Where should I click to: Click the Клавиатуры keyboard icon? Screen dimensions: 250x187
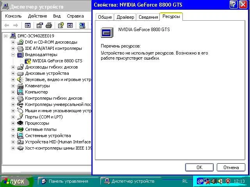pyautogui.click(x=20, y=86)
